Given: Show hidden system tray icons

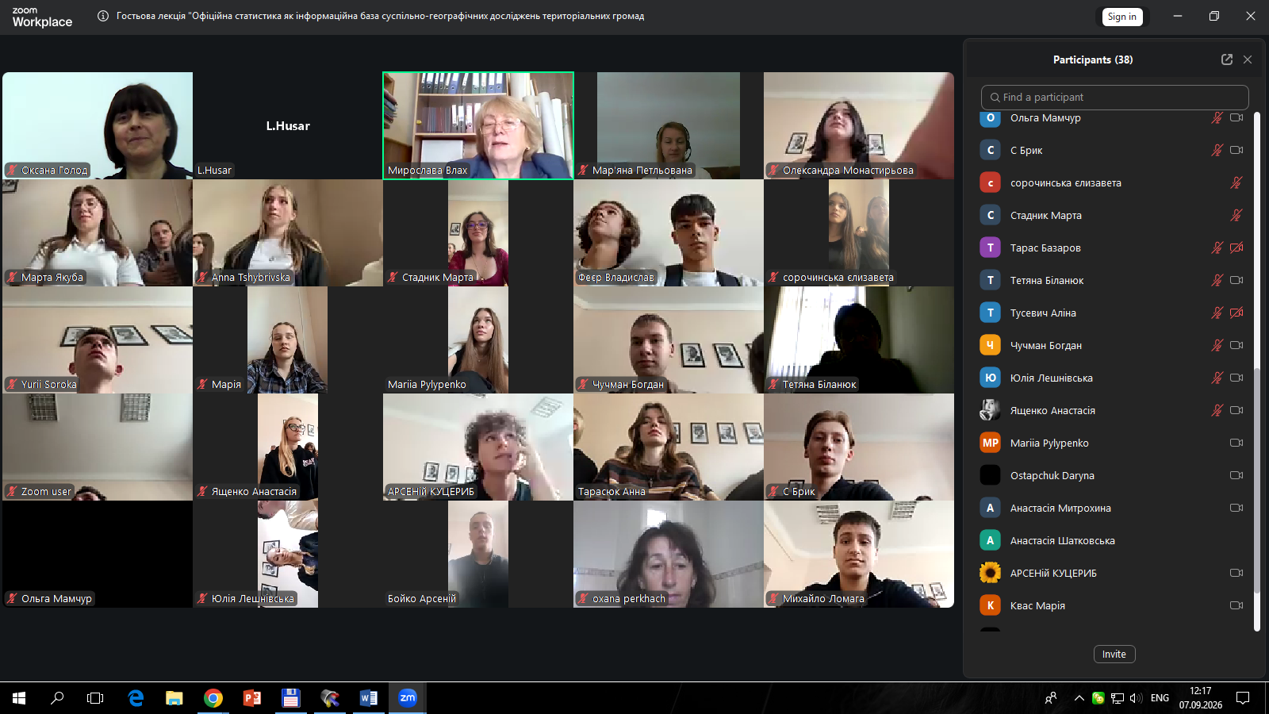Looking at the screenshot, I should [x=1079, y=698].
